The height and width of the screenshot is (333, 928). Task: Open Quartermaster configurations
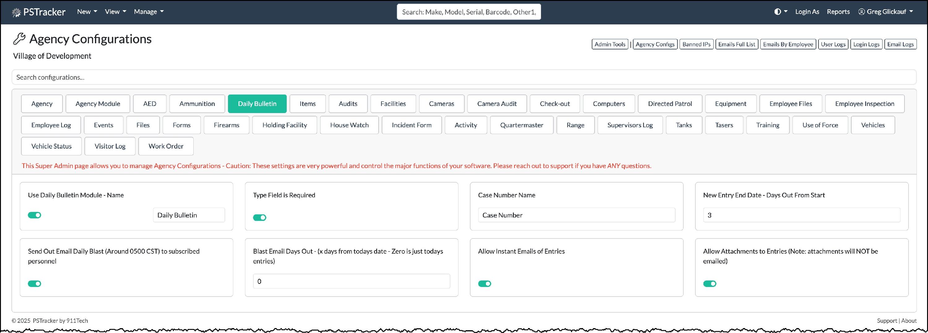pos(522,125)
